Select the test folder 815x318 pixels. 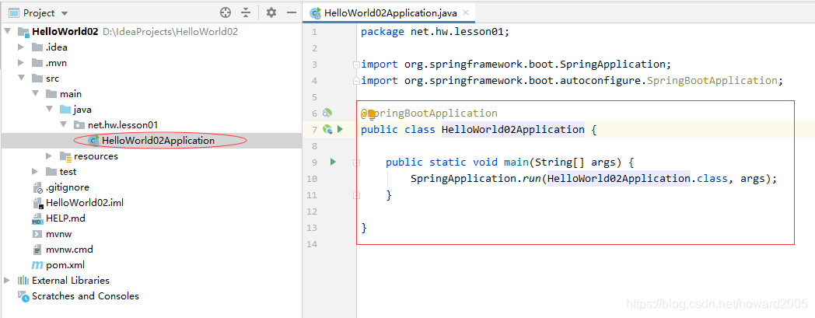pyautogui.click(x=68, y=172)
